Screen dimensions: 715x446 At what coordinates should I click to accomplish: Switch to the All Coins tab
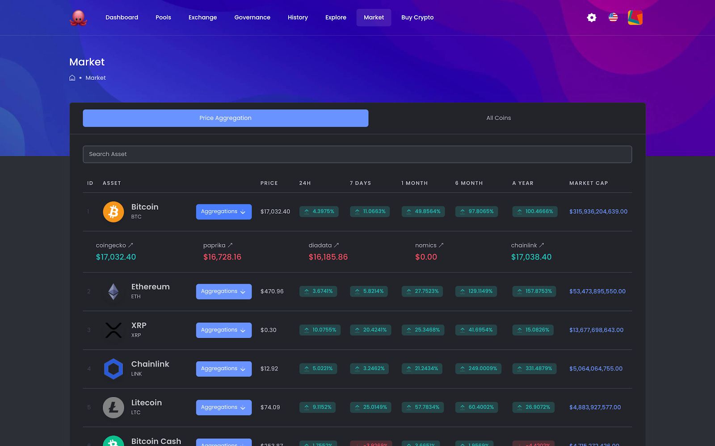(x=499, y=118)
